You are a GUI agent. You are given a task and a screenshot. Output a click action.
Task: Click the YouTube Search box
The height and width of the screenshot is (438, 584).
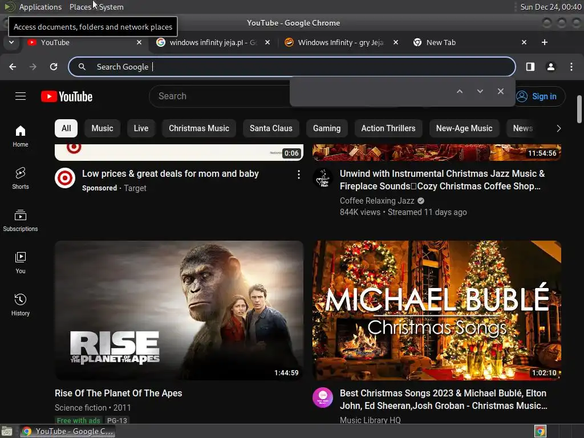220,96
